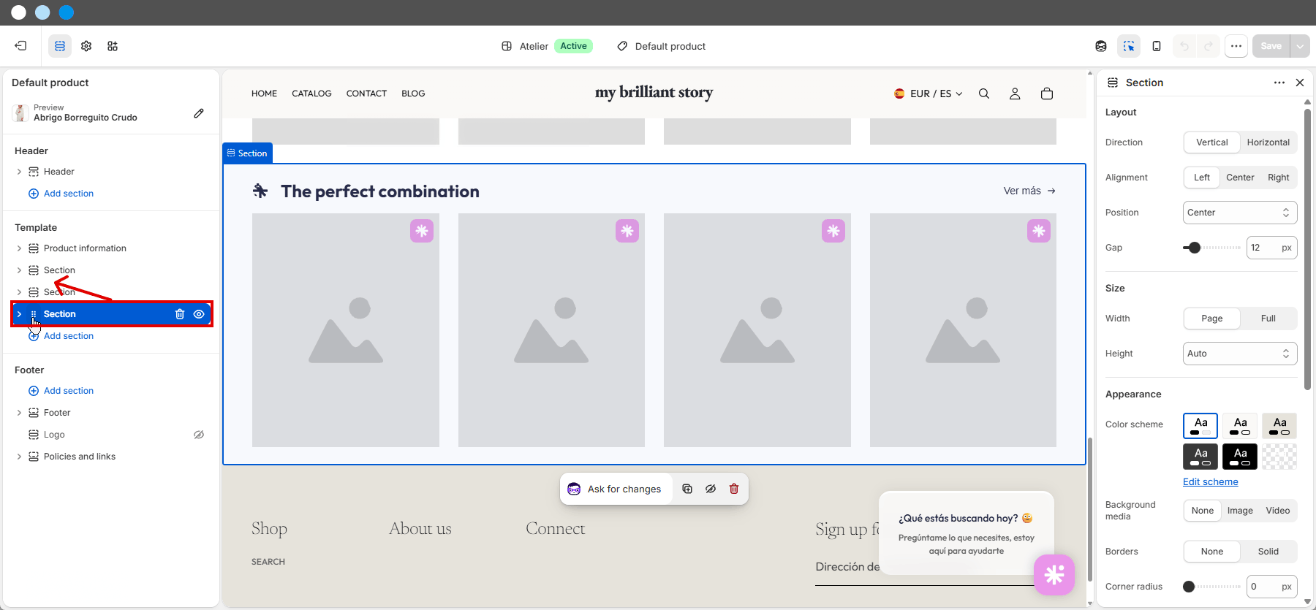Open the CONTACT menu item
Viewport: 1316px width, 610px height.
coord(366,94)
